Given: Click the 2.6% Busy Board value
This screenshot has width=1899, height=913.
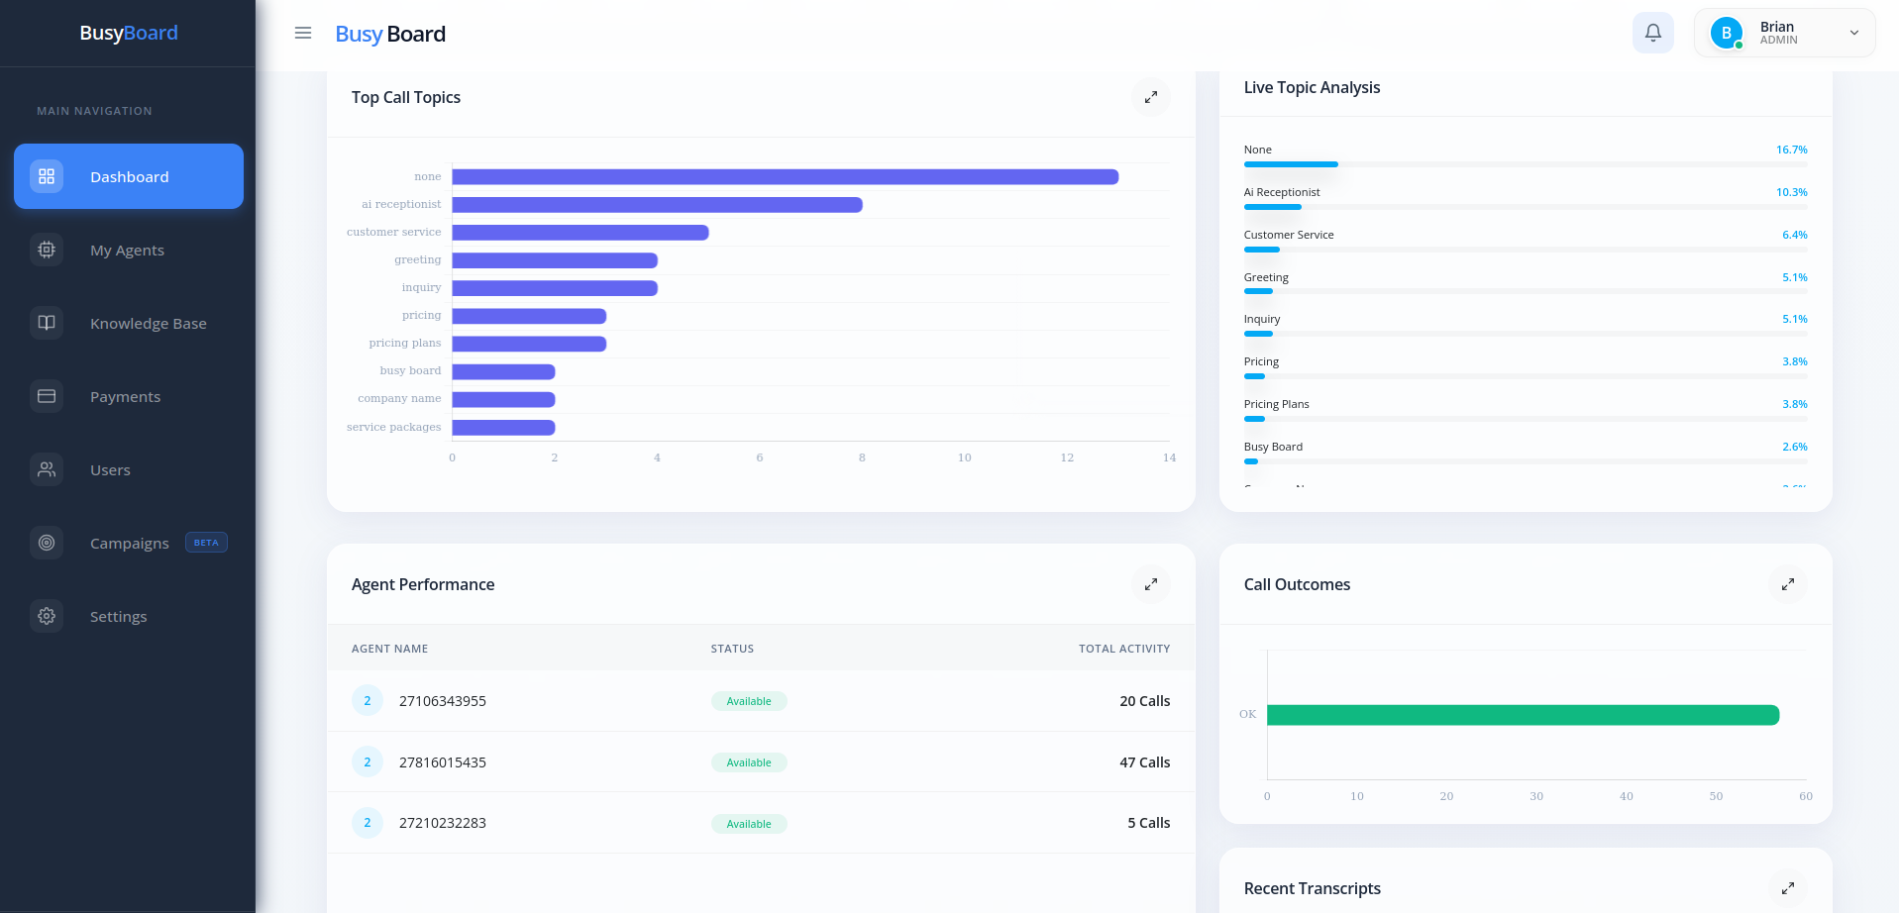Looking at the screenshot, I should click(x=1795, y=447).
